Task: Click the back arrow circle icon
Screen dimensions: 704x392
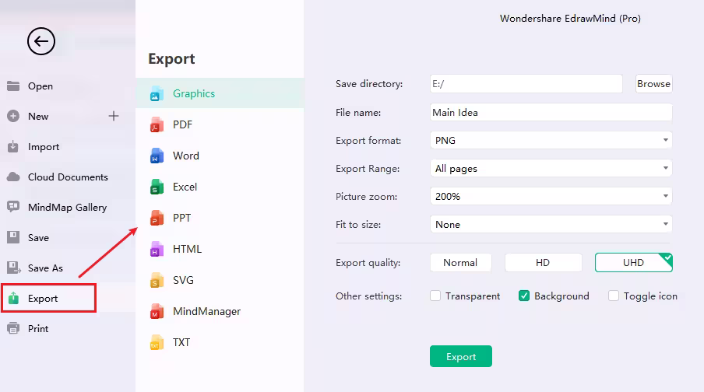Action: [41, 41]
